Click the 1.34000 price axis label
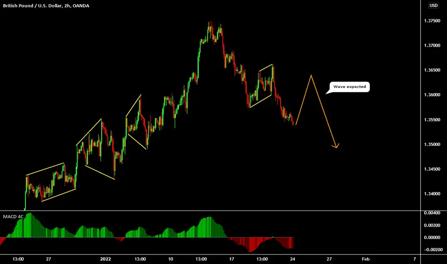 point(432,194)
